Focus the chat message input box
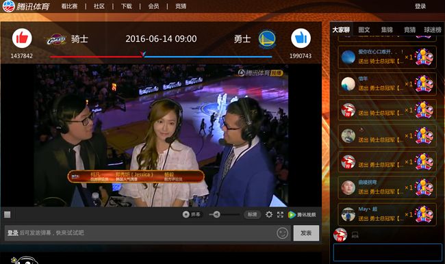This screenshot has height=264, width=445. tap(387, 252)
